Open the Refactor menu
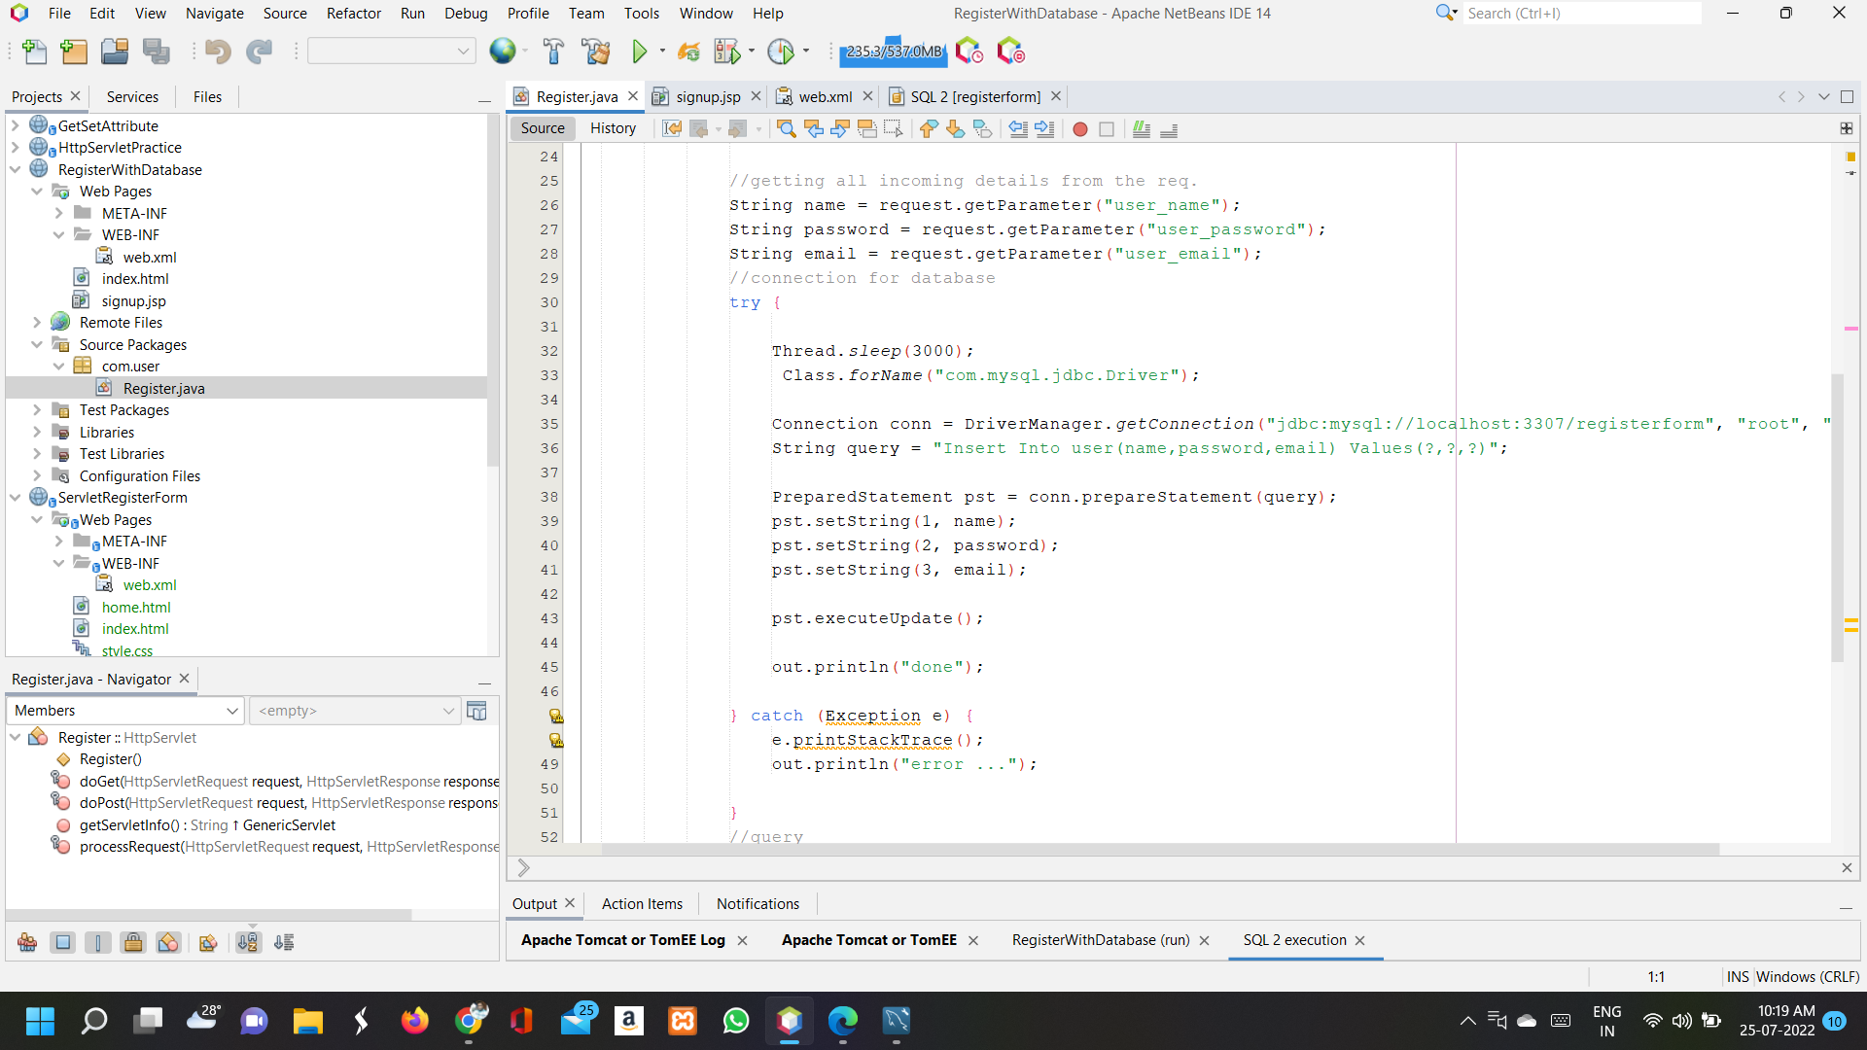This screenshot has width=1867, height=1050. (353, 14)
